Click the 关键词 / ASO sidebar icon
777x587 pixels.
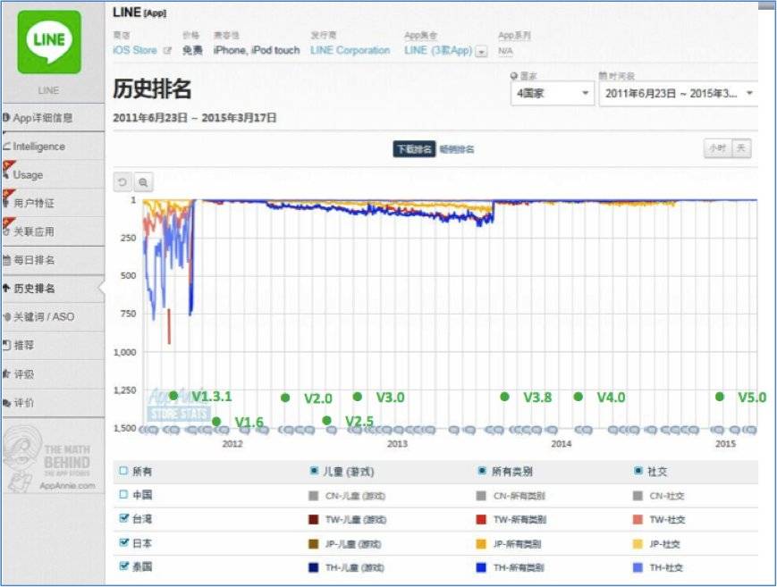click(x=6, y=316)
